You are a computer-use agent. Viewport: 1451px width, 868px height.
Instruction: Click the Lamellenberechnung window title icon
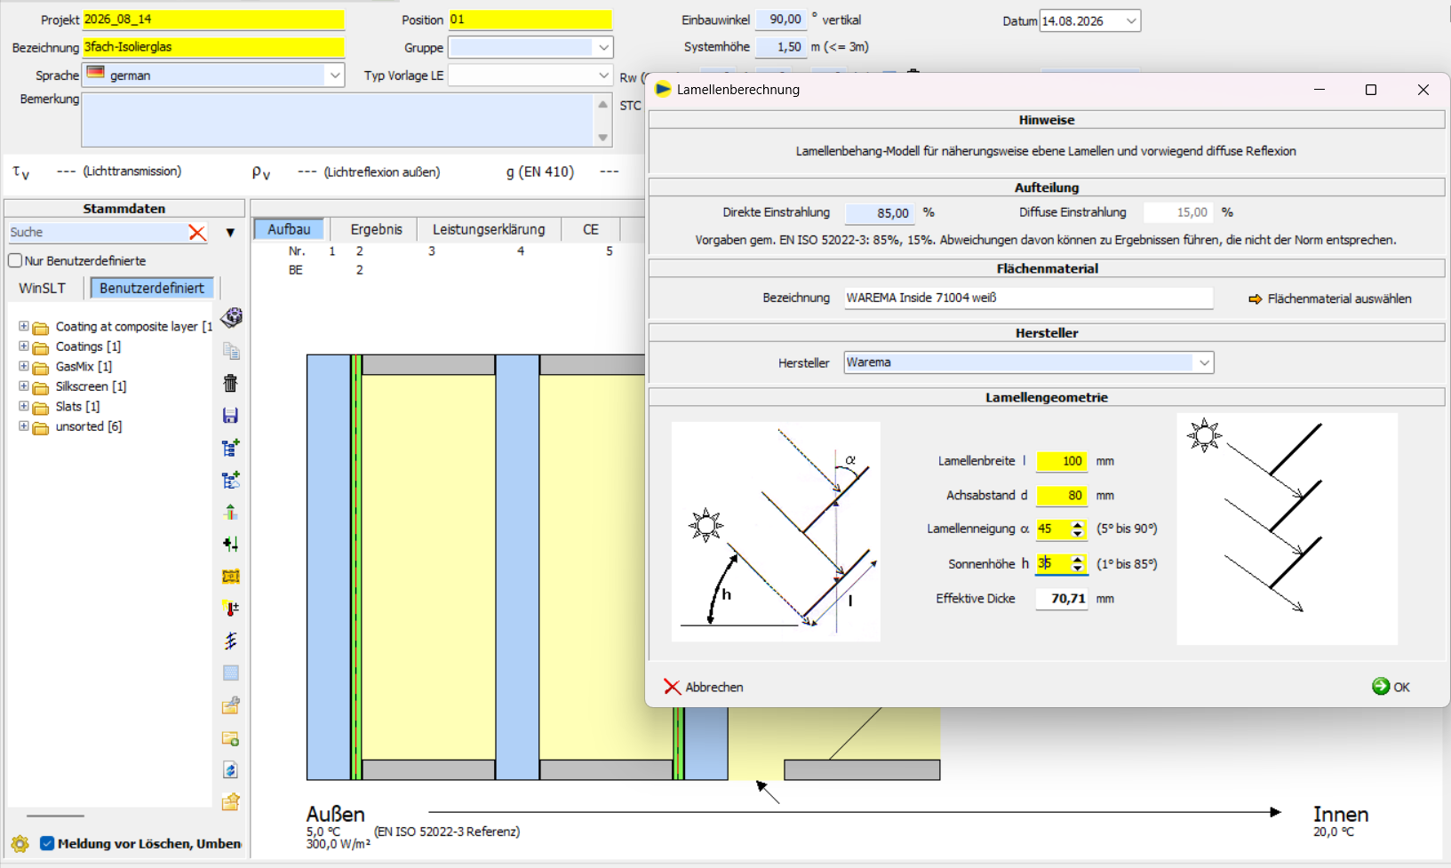(x=663, y=89)
